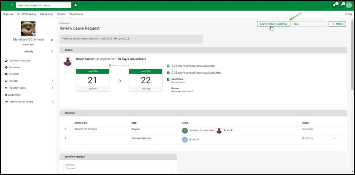Open the On / Off Boarding menu
Screen dimensions: 355x175
pyautogui.click(x=26, y=14)
